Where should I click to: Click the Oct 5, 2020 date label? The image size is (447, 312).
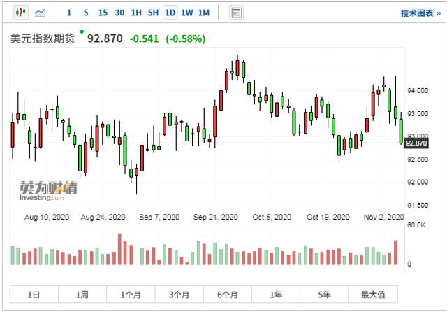click(x=272, y=218)
